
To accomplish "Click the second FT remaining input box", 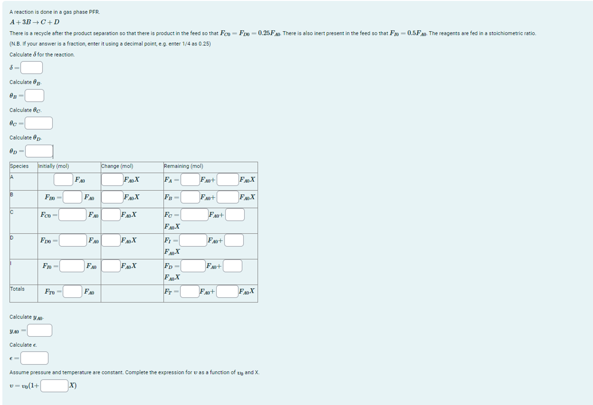I will 227,291.
